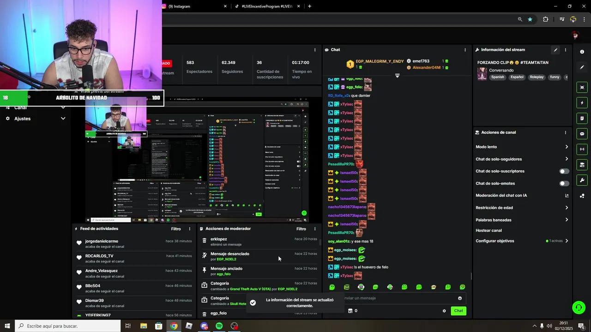Collapse the pinned leaderboard at chat top

click(x=397, y=75)
